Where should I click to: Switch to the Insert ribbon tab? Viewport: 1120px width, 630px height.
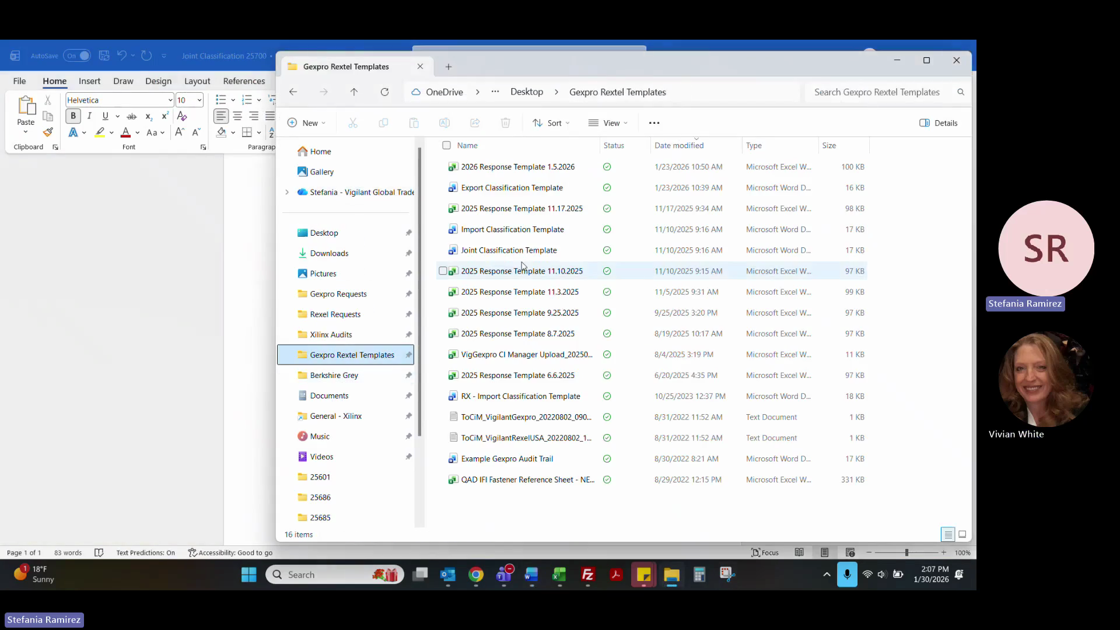[x=89, y=81]
